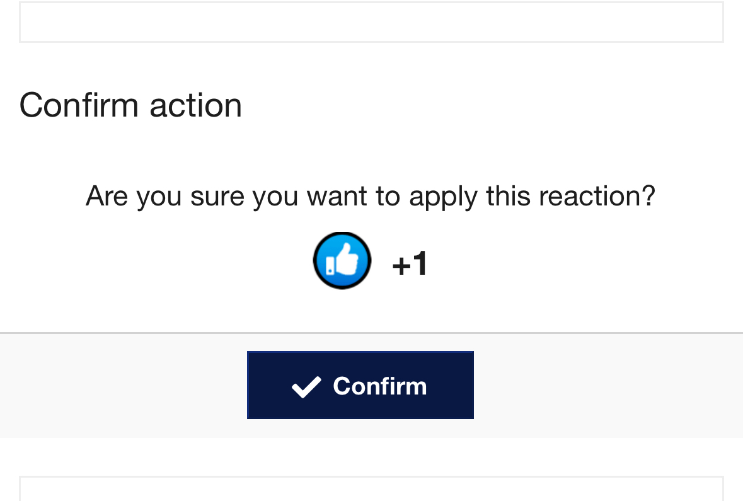Screen dimensions: 743x501
Task: Click the divider line above the footer
Action: [371, 333]
